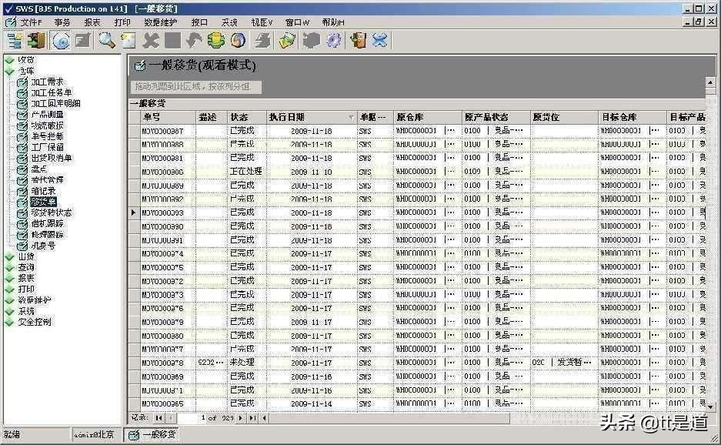Click the magnifying glass search toolbar icon
Screen dimensions: 721x445
pyautogui.click(x=107, y=41)
